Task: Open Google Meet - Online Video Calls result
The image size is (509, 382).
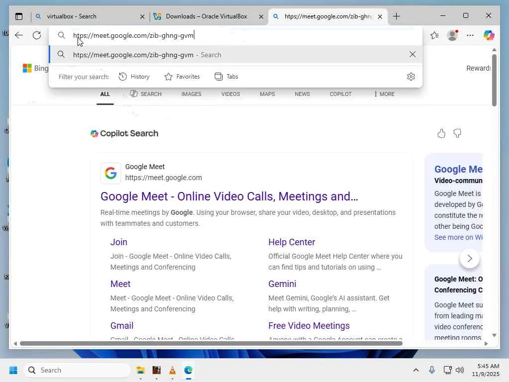Action: [x=229, y=196]
